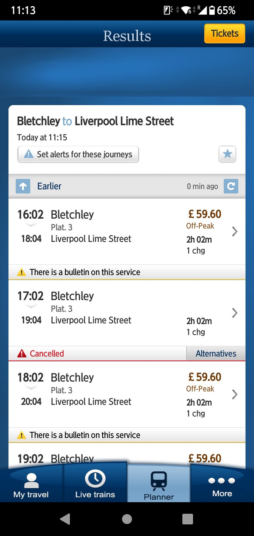Enable alerts for these journeys
The width and height of the screenshot is (254, 536).
click(78, 154)
